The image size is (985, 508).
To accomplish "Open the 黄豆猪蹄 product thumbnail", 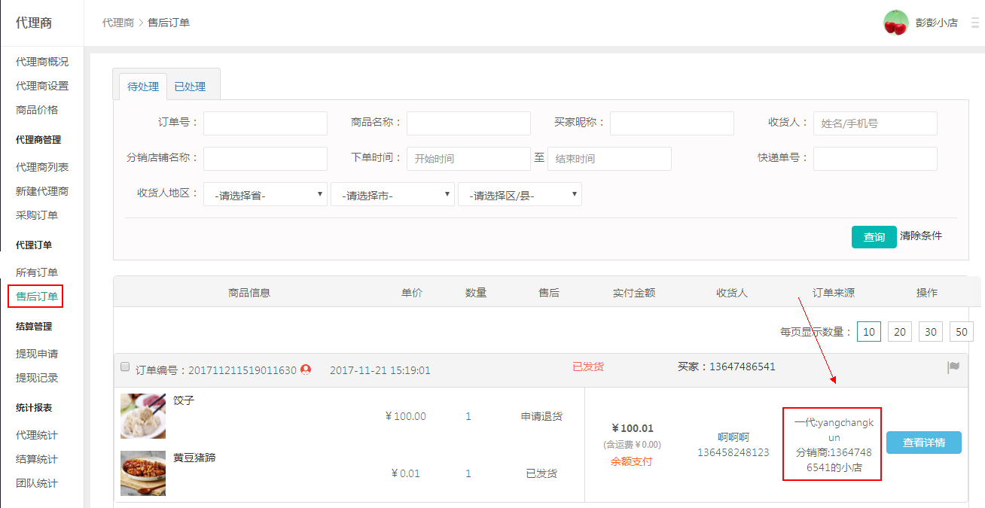I will pyautogui.click(x=143, y=473).
